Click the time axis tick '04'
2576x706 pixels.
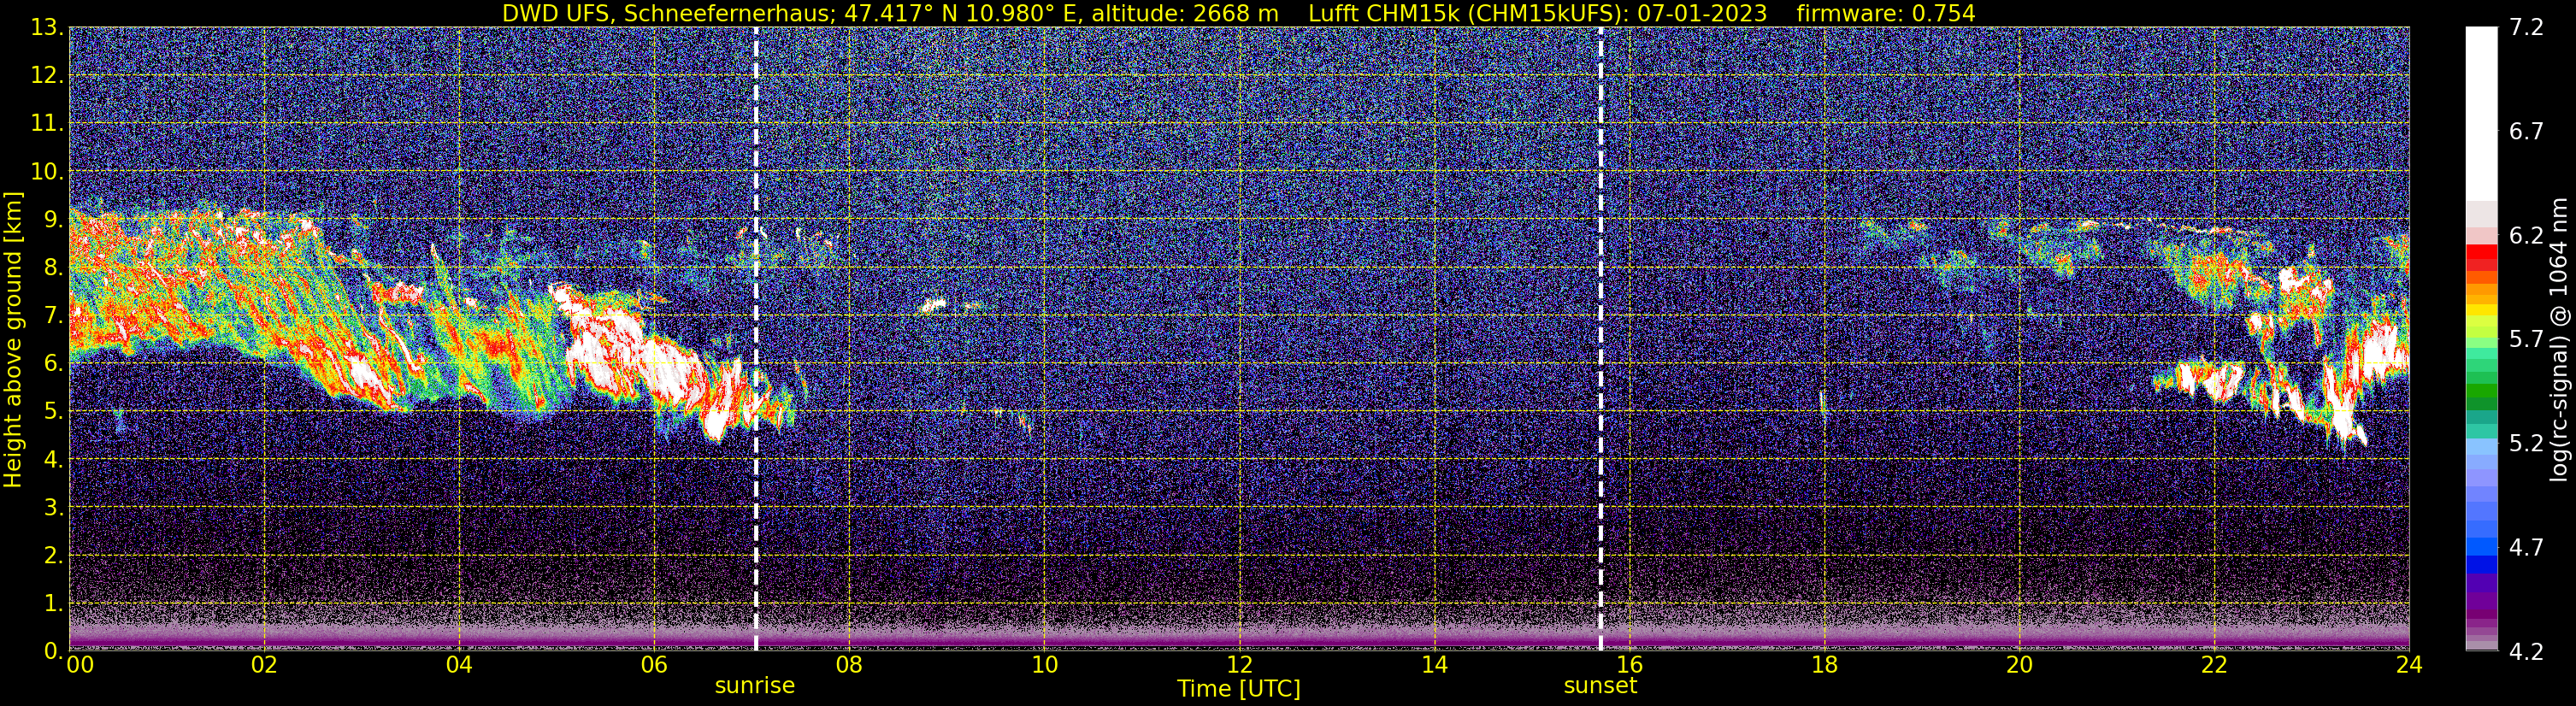459,665
